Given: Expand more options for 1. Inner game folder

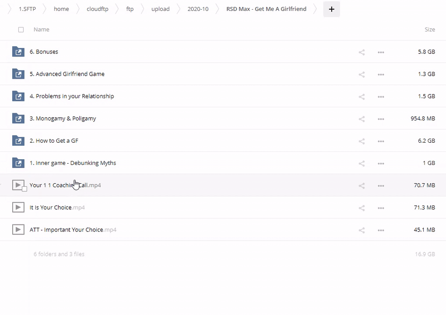Looking at the screenshot, I should coord(381,163).
